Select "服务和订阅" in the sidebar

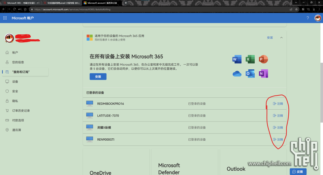25,72
